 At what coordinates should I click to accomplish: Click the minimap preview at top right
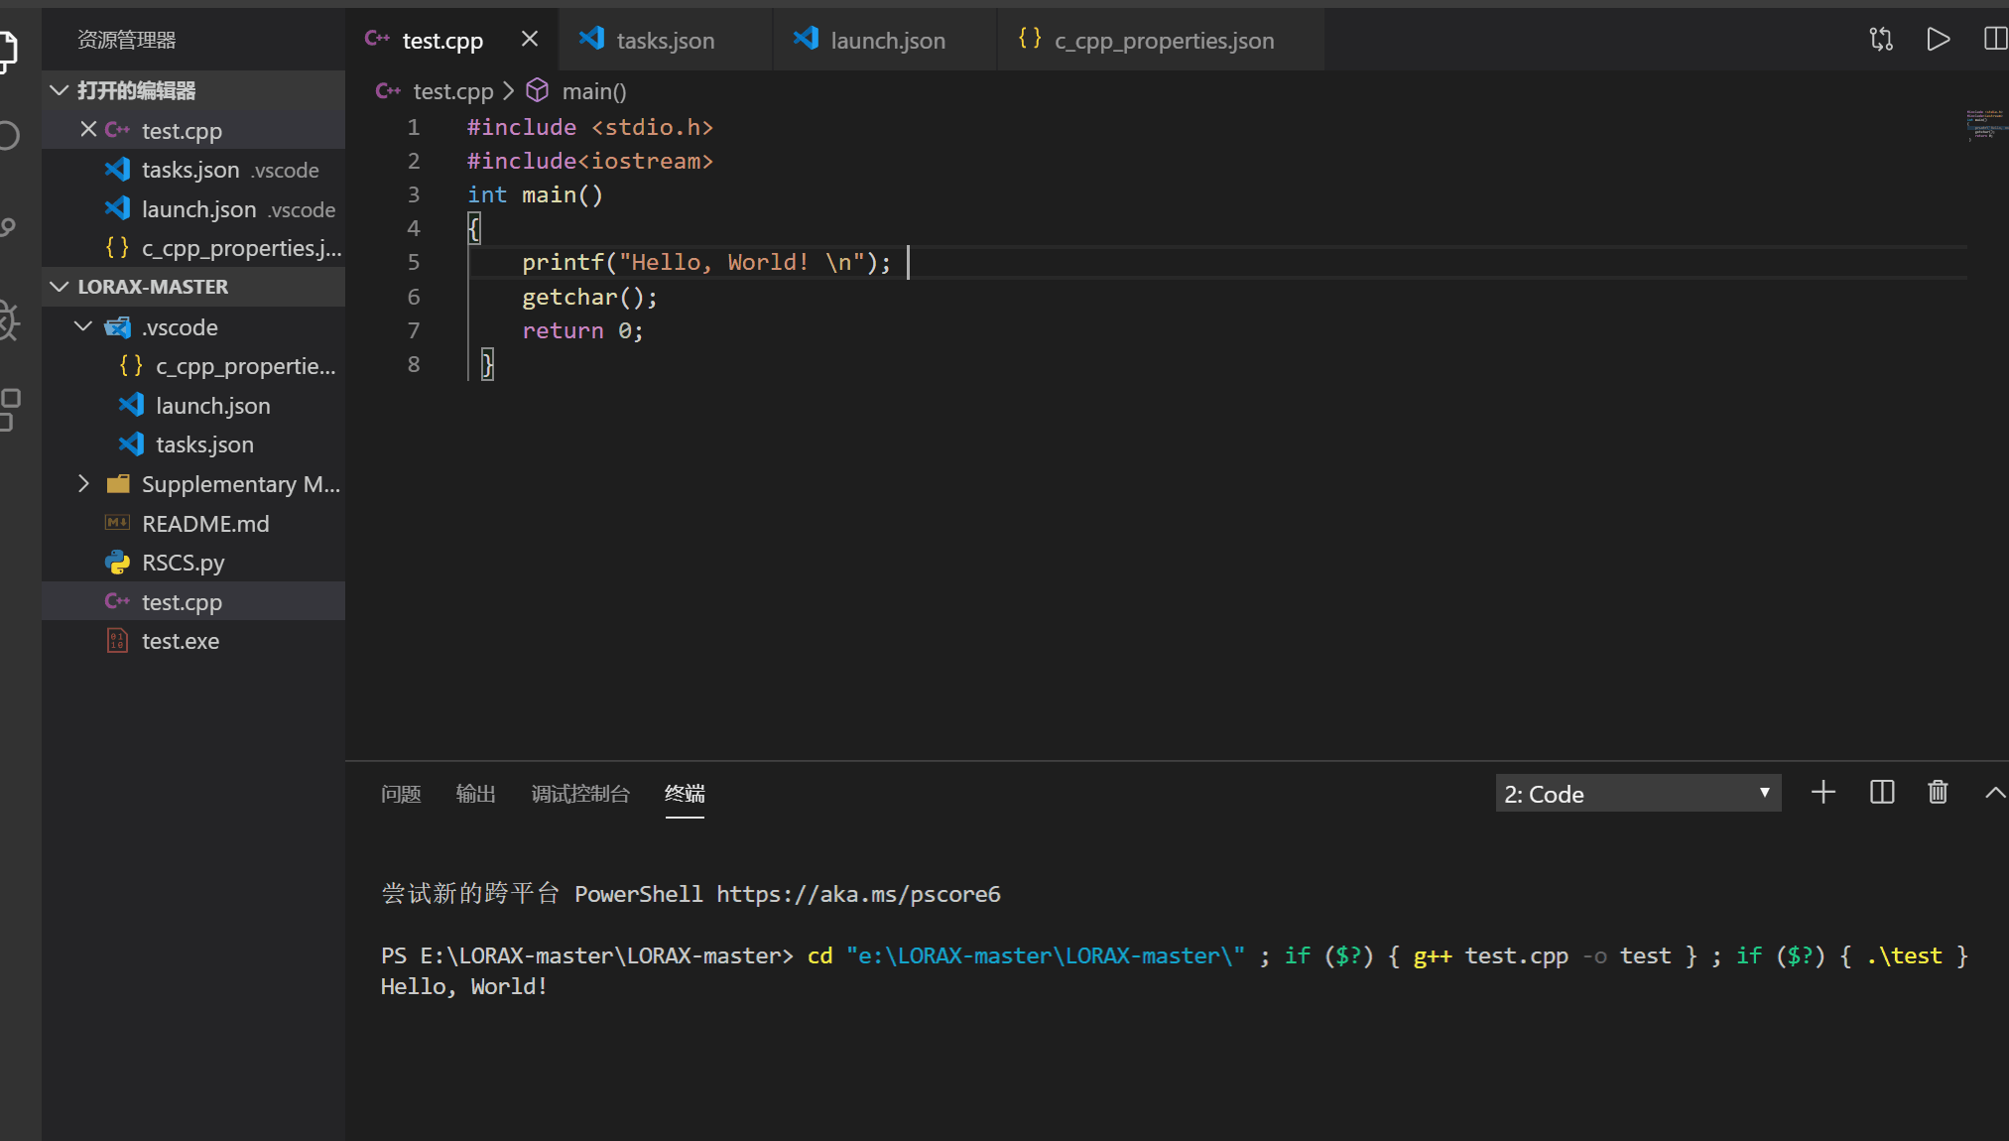pyautogui.click(x=1986, y=125)
